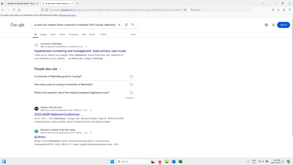Click the Google search magnifier icon
The width and height of the screenshot is (293, 165).
click(133, 25)
